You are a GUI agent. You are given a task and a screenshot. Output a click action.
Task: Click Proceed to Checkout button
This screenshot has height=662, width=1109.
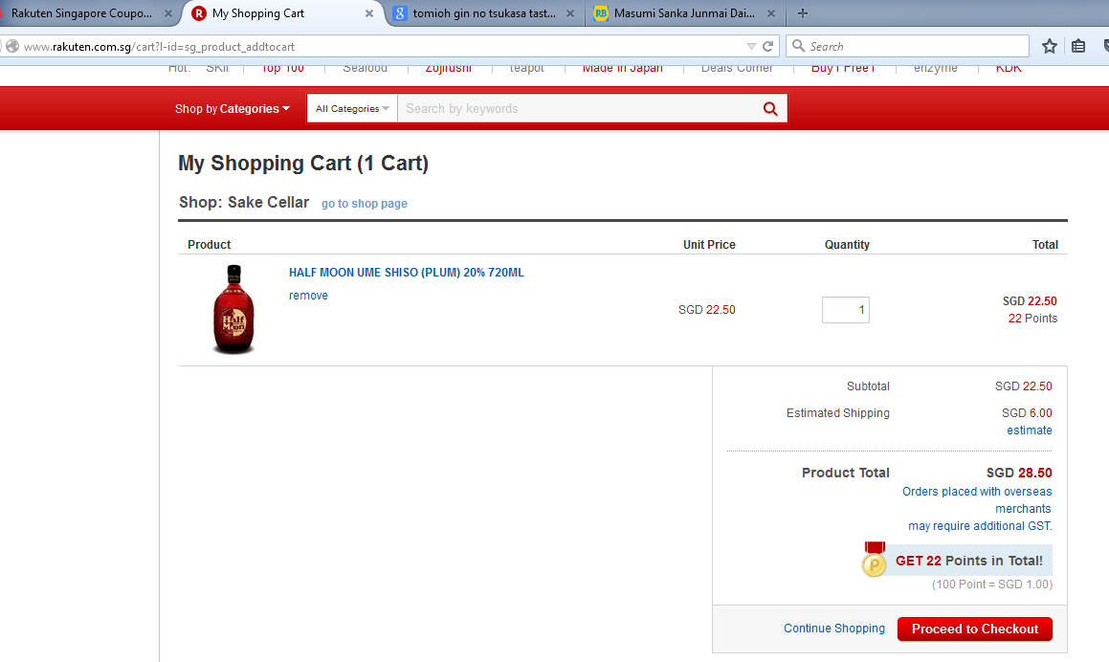(975, 629)
